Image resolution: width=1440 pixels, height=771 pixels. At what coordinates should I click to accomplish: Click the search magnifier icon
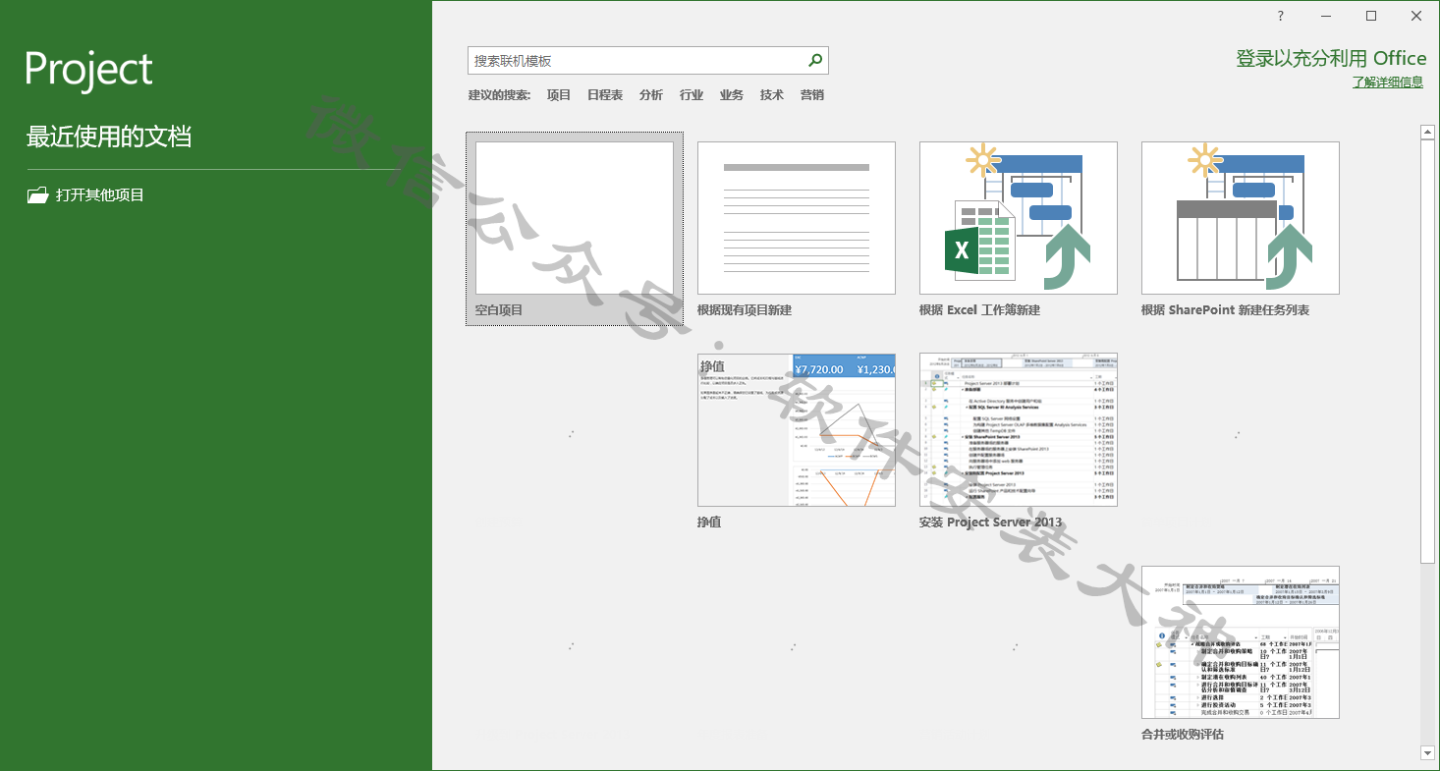click(815, 61)
